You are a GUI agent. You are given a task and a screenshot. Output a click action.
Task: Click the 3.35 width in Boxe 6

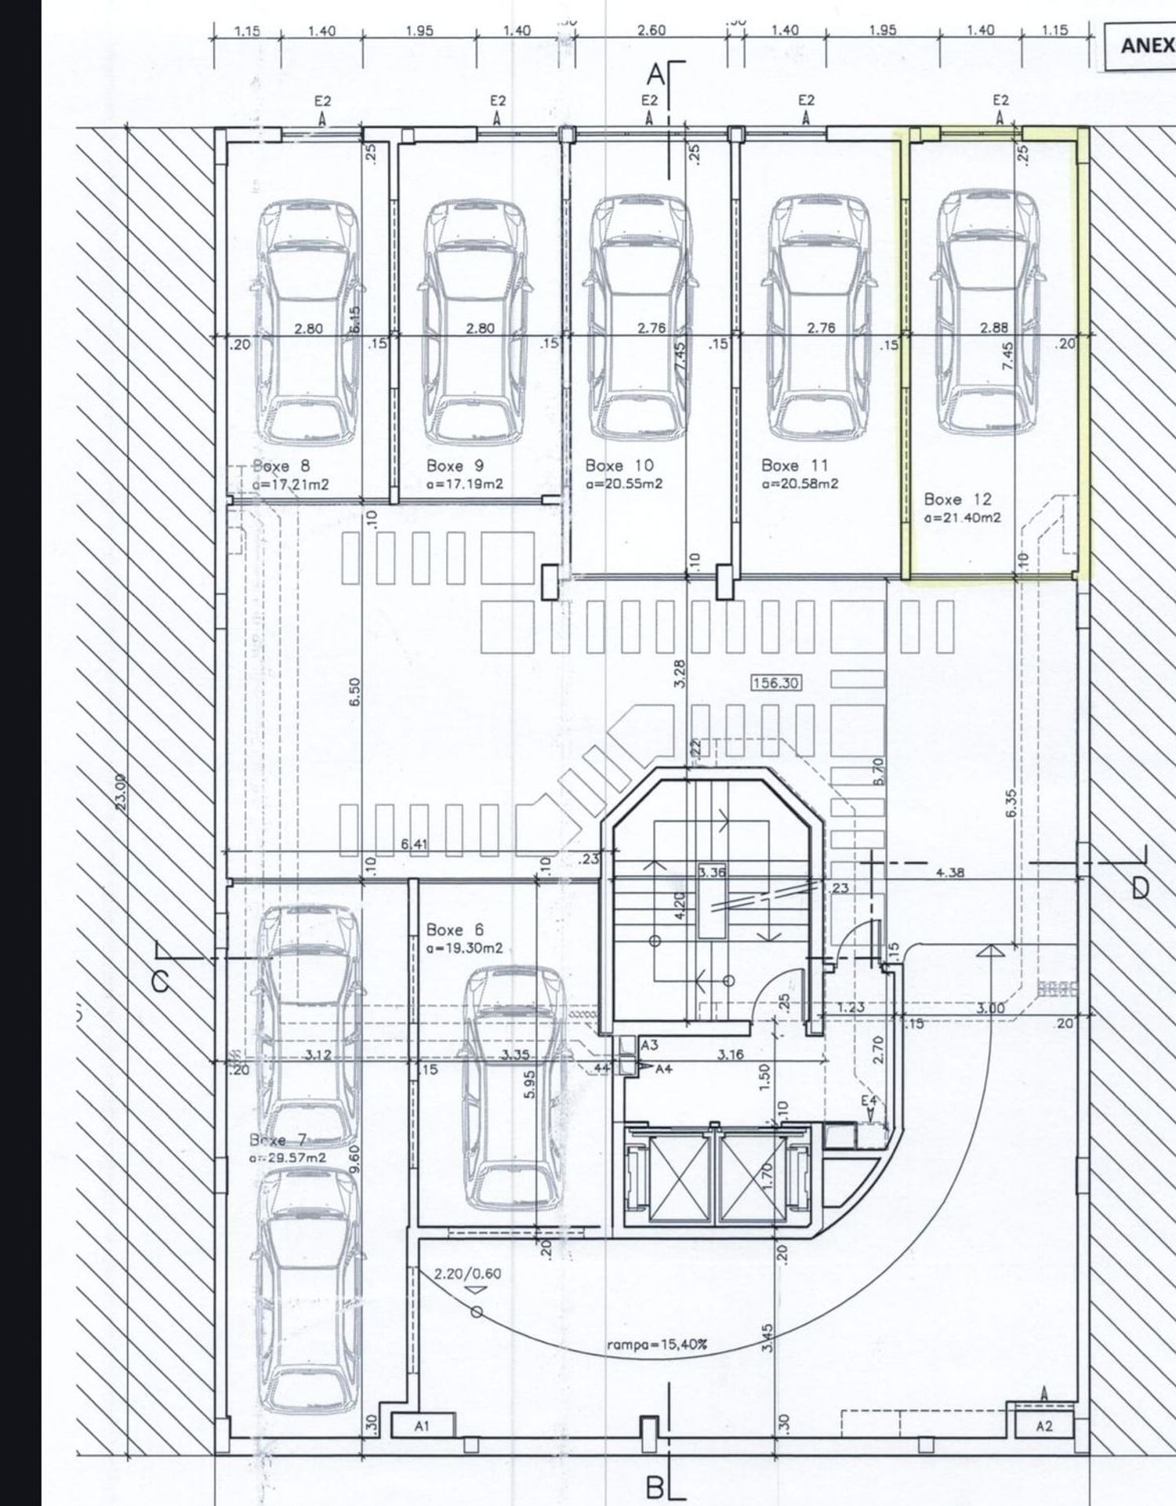515,1055
